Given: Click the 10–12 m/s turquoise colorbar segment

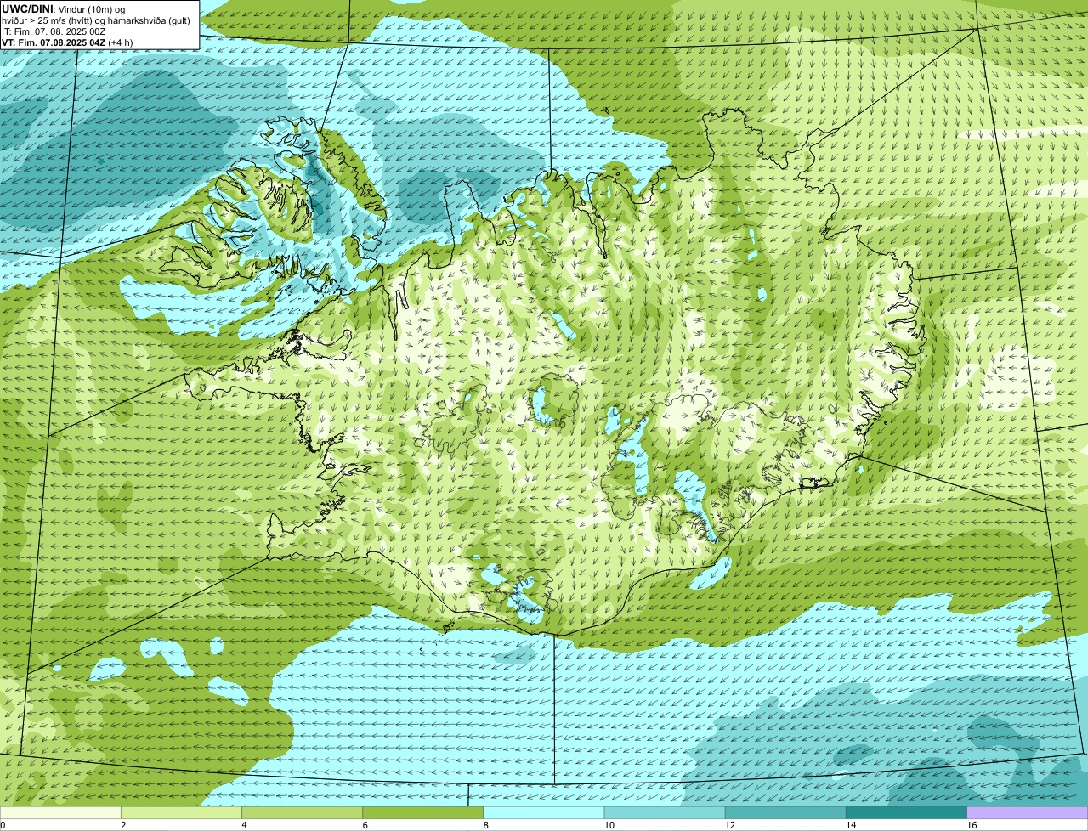Looking at the screenshot, I should tap(665, 813).
